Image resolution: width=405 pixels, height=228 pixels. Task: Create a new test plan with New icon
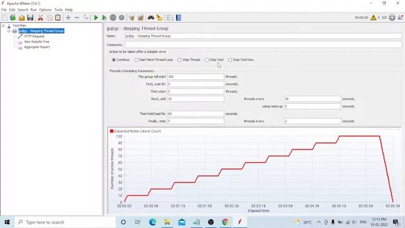(x=4, y=18)
